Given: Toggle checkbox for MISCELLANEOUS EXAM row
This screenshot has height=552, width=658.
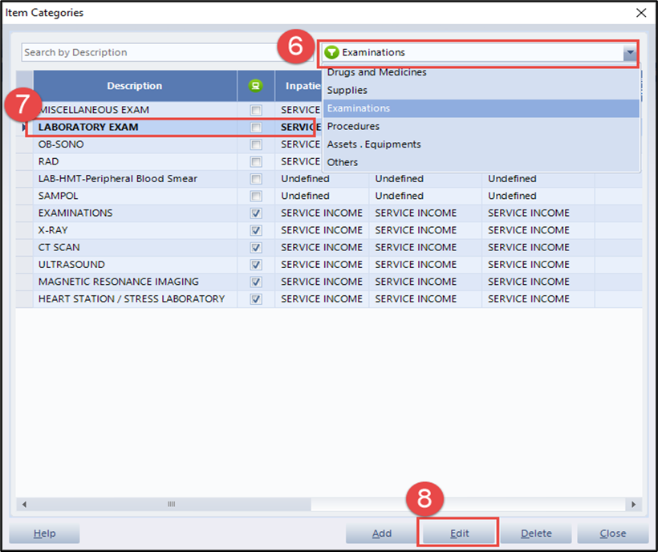Looking at the screenshot, I should (x=256, y=110).
